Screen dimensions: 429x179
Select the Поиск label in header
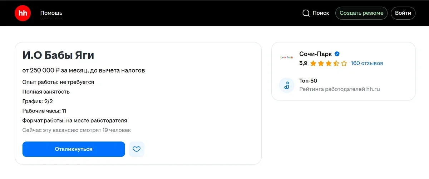point(321,13)
